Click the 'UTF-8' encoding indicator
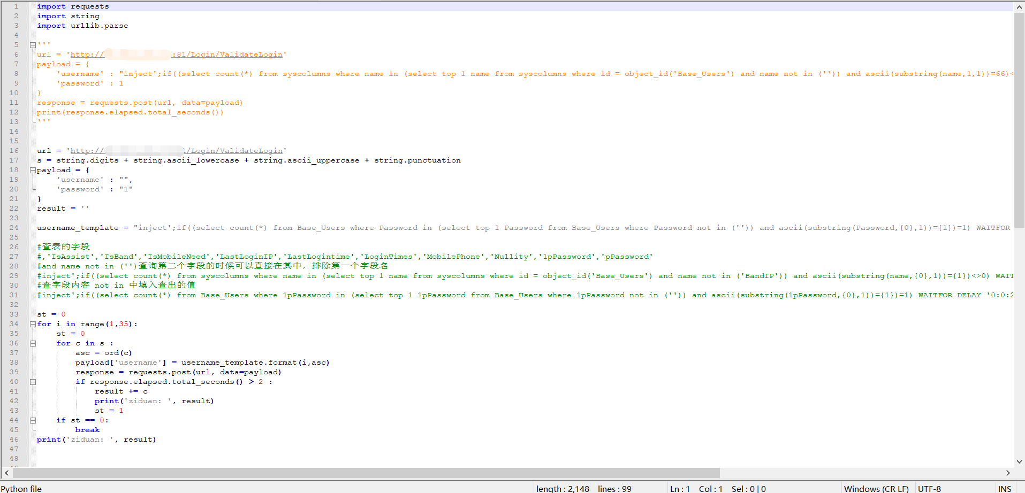The width and height of the screenshot is (1025, 493). point(929,488)
